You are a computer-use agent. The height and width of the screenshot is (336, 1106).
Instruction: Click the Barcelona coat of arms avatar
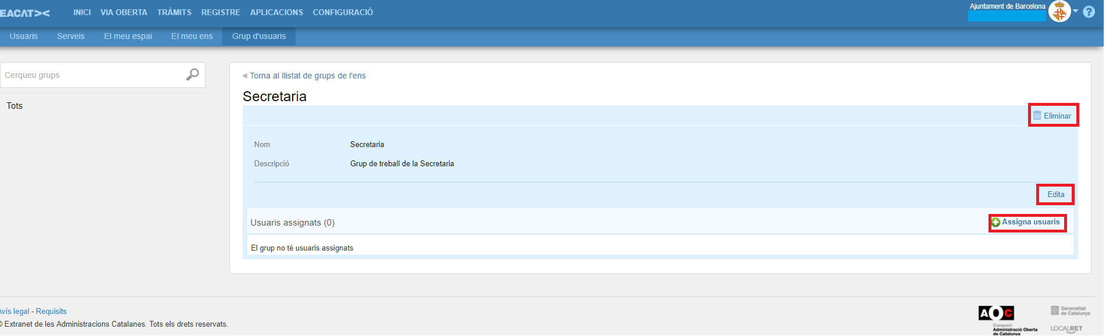(1059, 12)
